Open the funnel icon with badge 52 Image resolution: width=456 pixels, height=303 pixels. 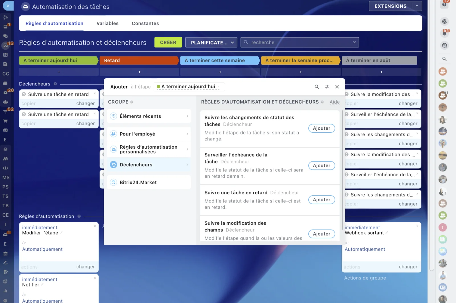pyautogui.click(x=5, y=111)
